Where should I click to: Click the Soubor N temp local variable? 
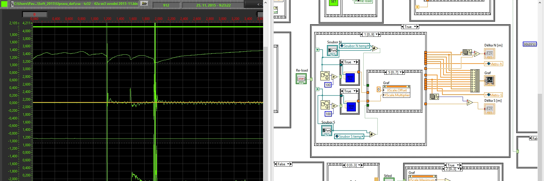(354, 46)
